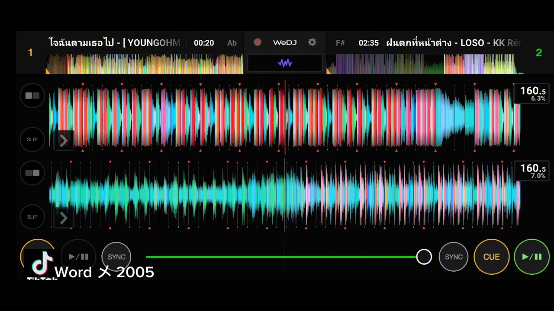The width and height of the screenshot is (554, 311).
Task: Toggle deck 1 waveform layout button
Action: (x=32, y=95)
